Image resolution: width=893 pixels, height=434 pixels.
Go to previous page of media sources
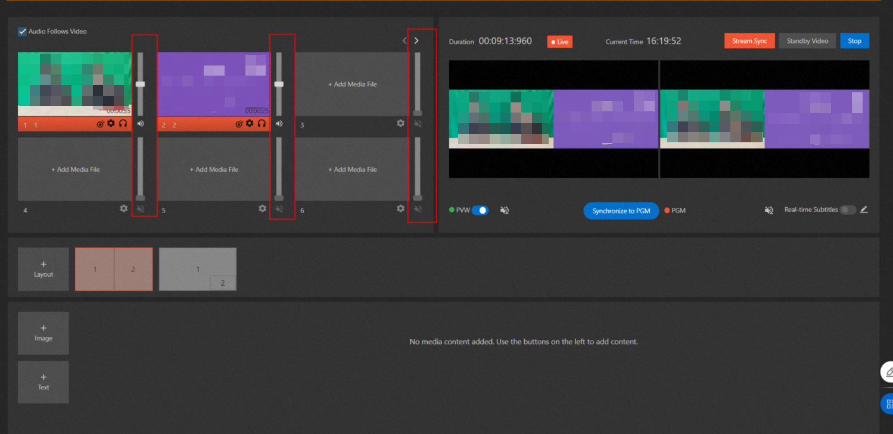click(x=405, y=40)
